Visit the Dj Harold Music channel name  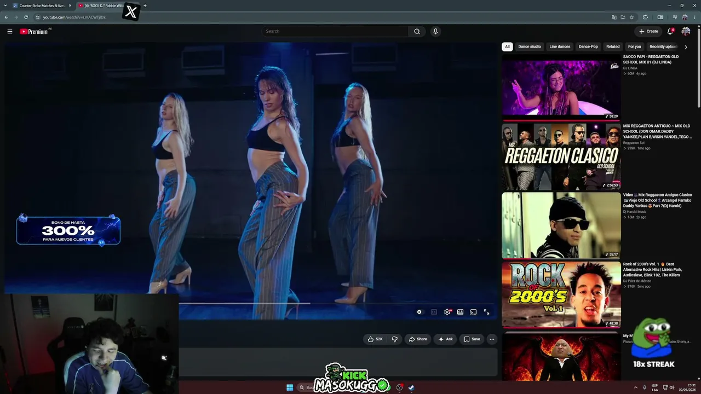point(635,212)
